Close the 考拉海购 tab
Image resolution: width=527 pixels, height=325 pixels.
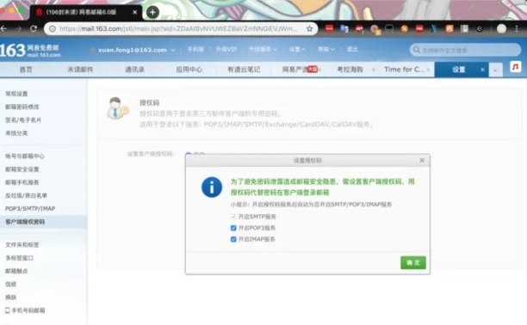[x=374, y=70]
